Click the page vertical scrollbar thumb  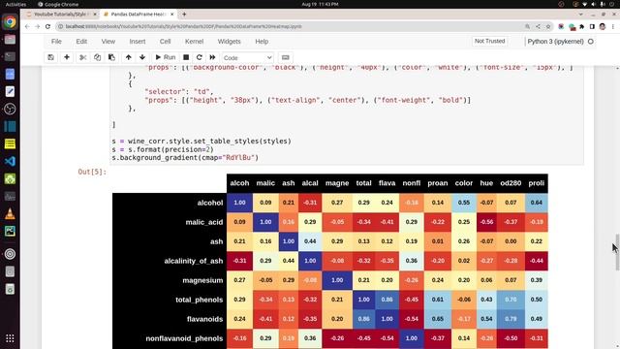click(x=617, y=252)
